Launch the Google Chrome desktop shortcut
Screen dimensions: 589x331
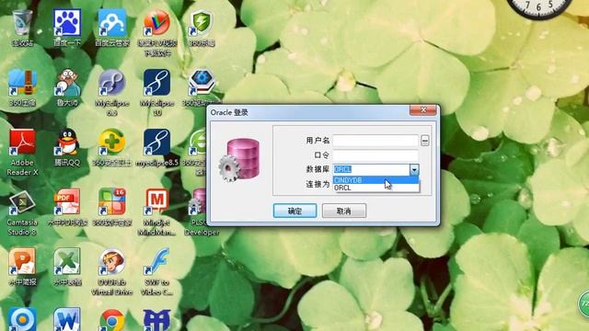pyautogui.click(x=112, y=320)
